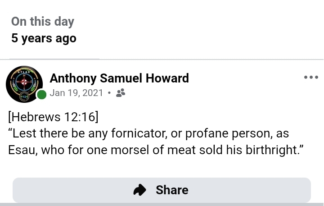Click the grey bar below the Share button
The width and height of the screenshot is (324, 206).
point(162,205)
